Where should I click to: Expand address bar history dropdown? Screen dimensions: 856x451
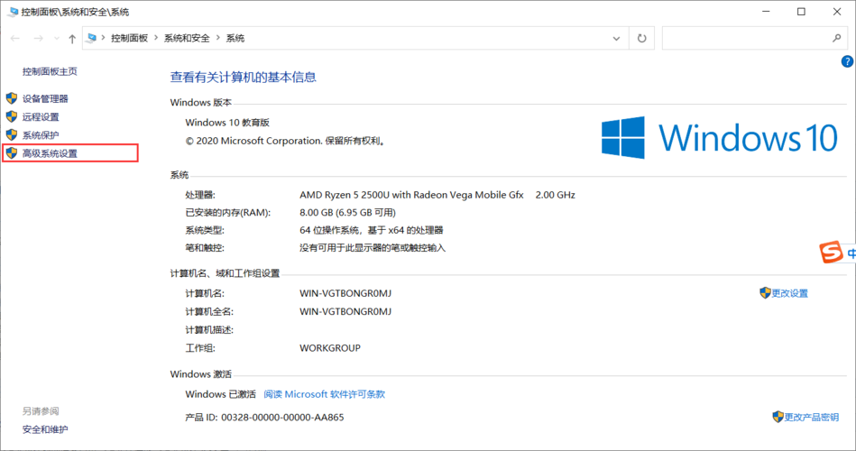616,38
